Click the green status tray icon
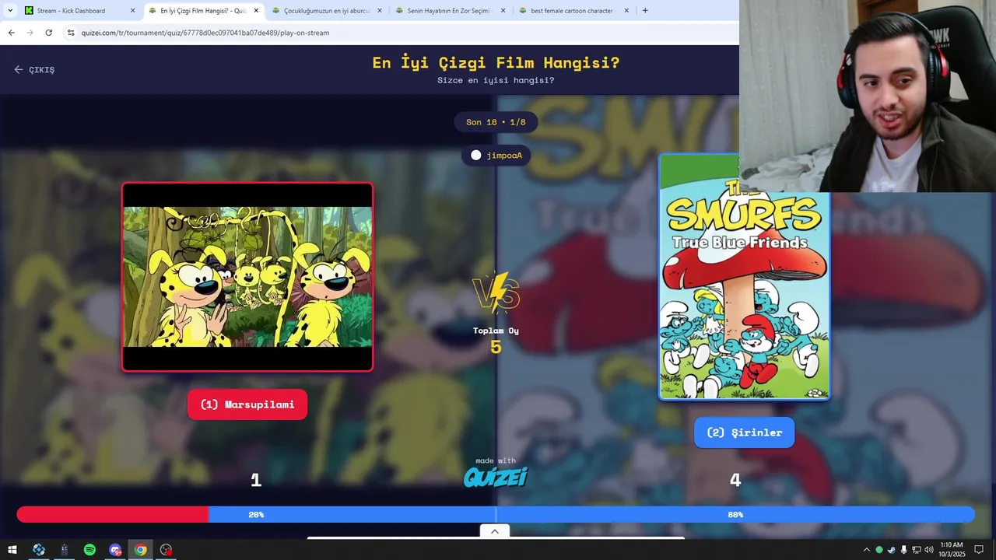996x560 pixels. coord(879,550)
